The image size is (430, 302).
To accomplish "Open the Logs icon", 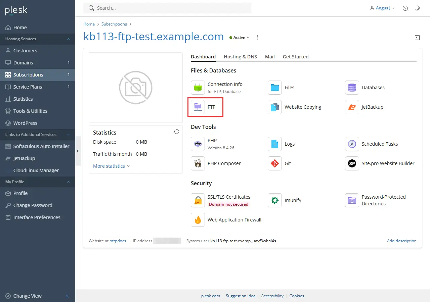I will click(x=275, y=144).
